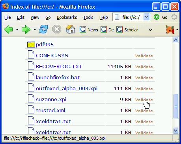Click the file icon beside xceldata1.txt
Viewport: 181px width, 144px height.
click(31, 120)
